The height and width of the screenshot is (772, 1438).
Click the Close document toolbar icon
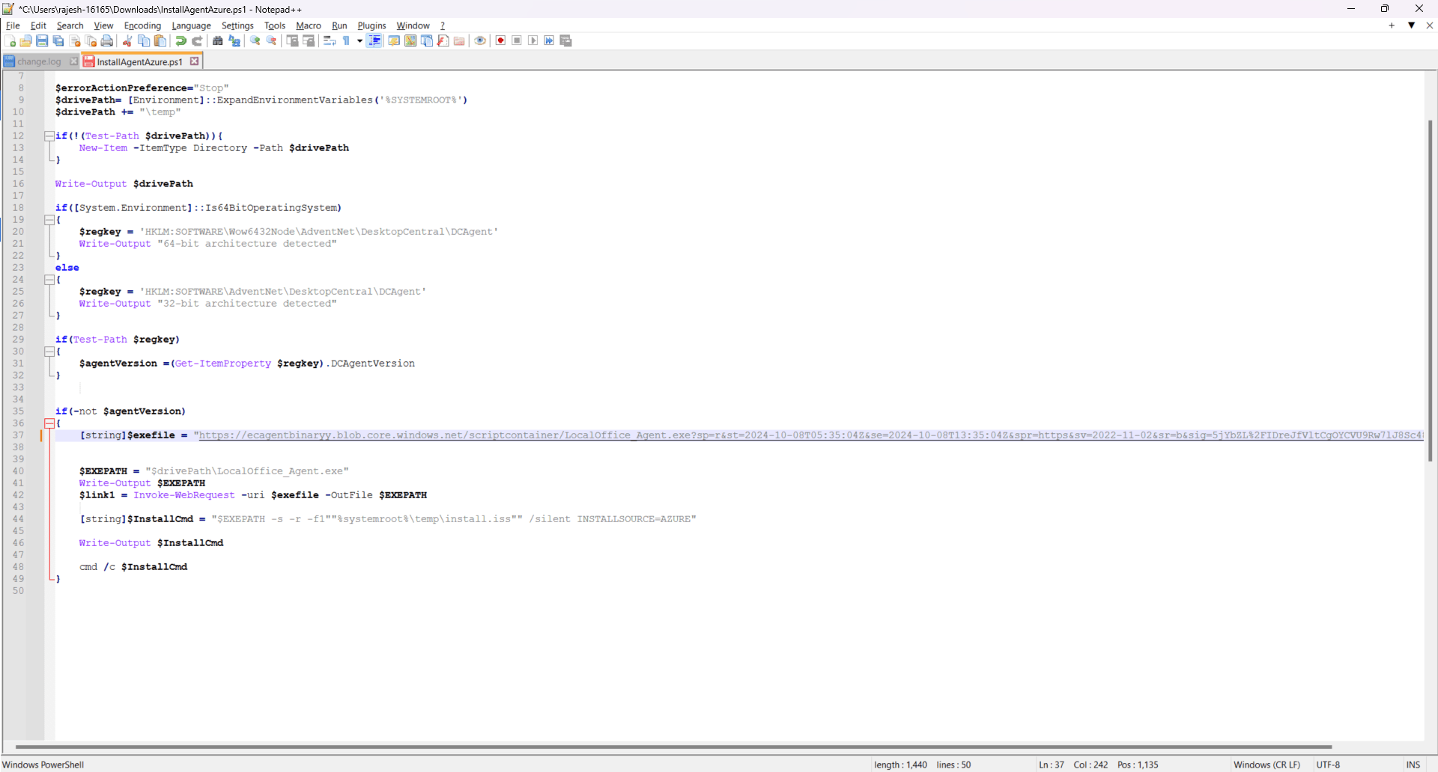(75, 41)
